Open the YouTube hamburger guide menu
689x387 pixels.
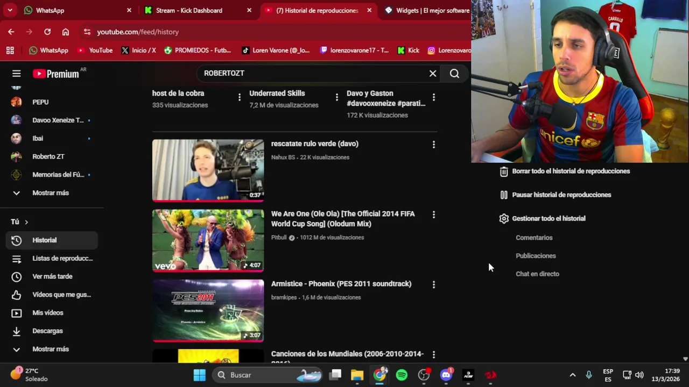(17, 74)
